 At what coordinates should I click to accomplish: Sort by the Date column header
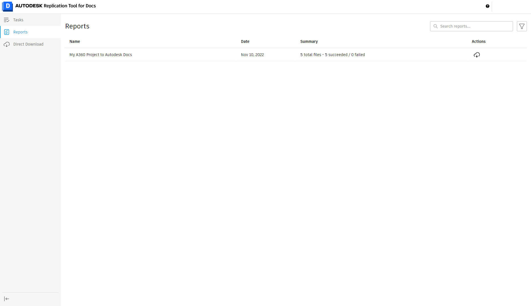(245, 41)
